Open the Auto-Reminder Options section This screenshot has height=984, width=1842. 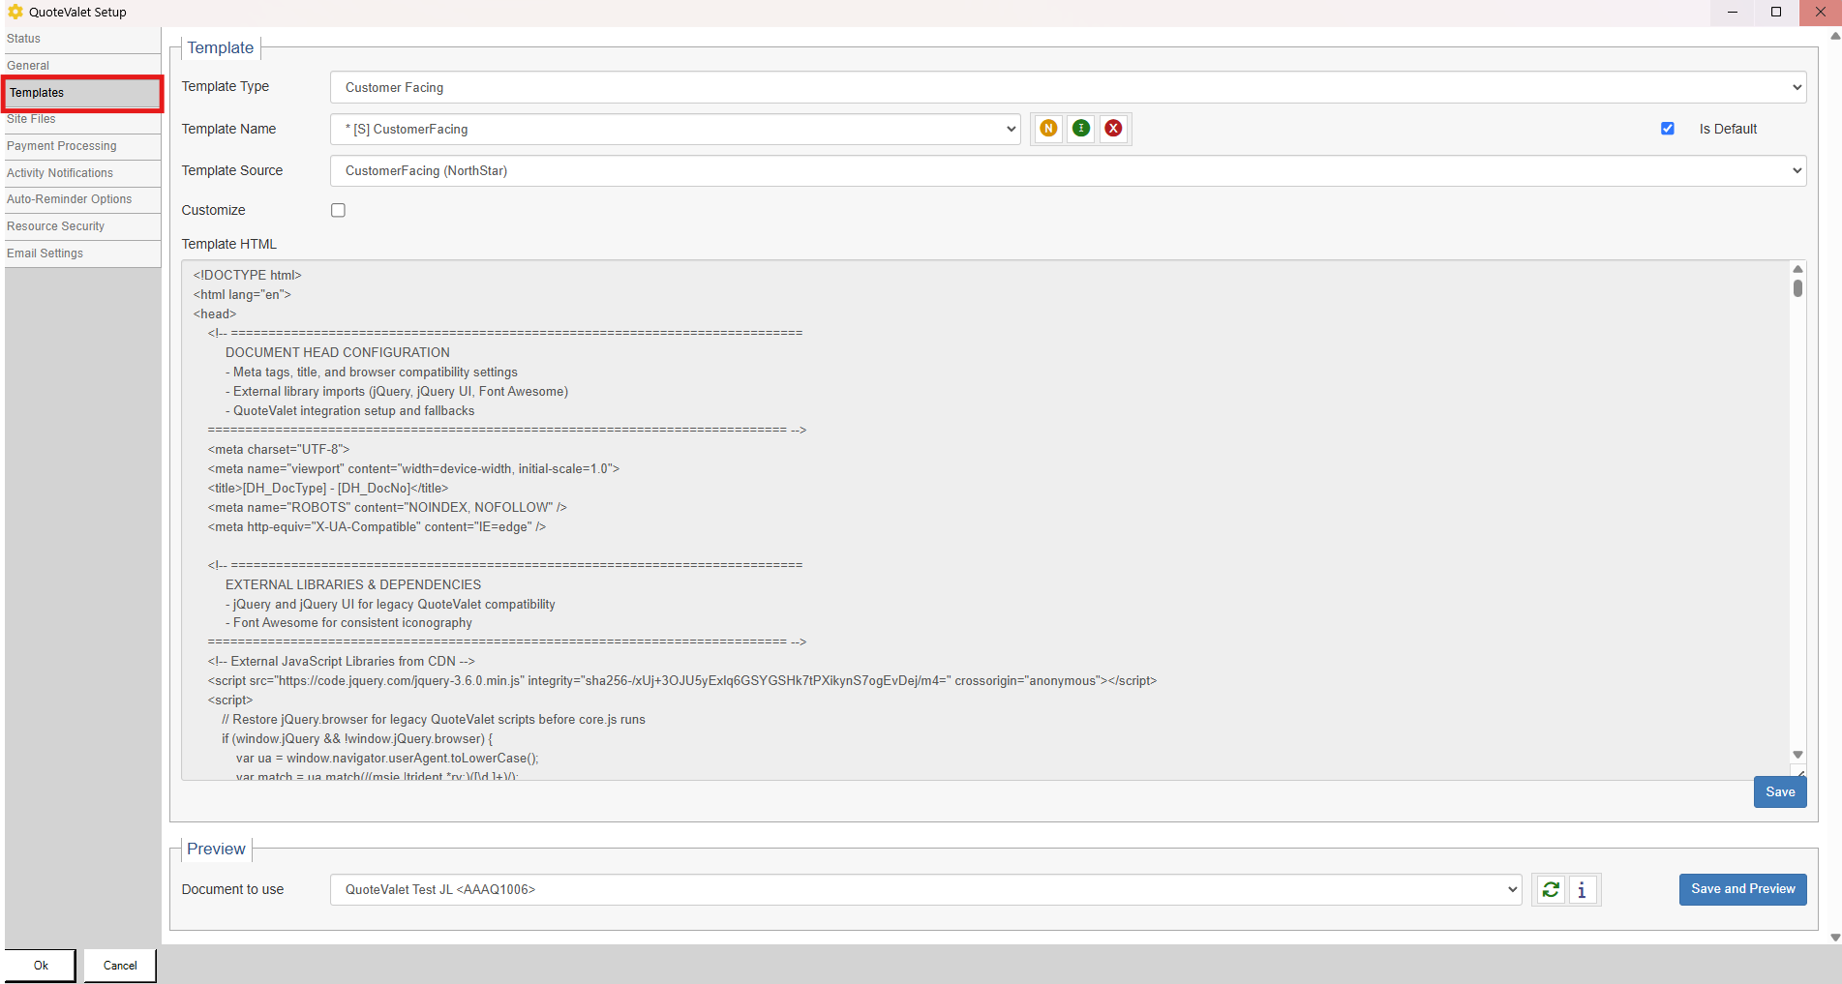point(82,199)
